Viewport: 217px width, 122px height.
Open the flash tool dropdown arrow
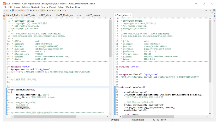(39, 10)
